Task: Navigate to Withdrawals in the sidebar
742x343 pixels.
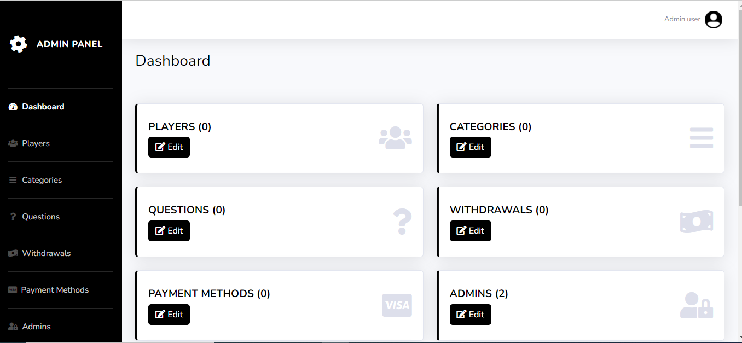Action: coord(46,253)
